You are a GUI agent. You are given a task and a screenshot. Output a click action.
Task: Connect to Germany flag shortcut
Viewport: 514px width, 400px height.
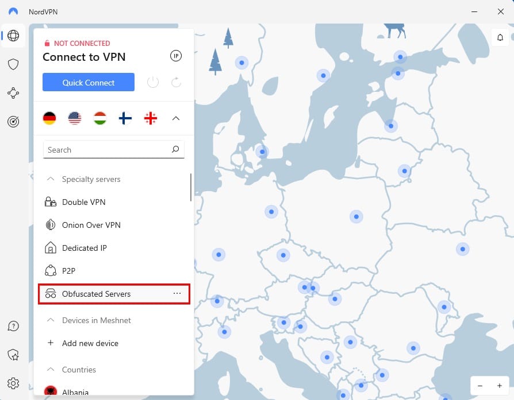point(49,118)
